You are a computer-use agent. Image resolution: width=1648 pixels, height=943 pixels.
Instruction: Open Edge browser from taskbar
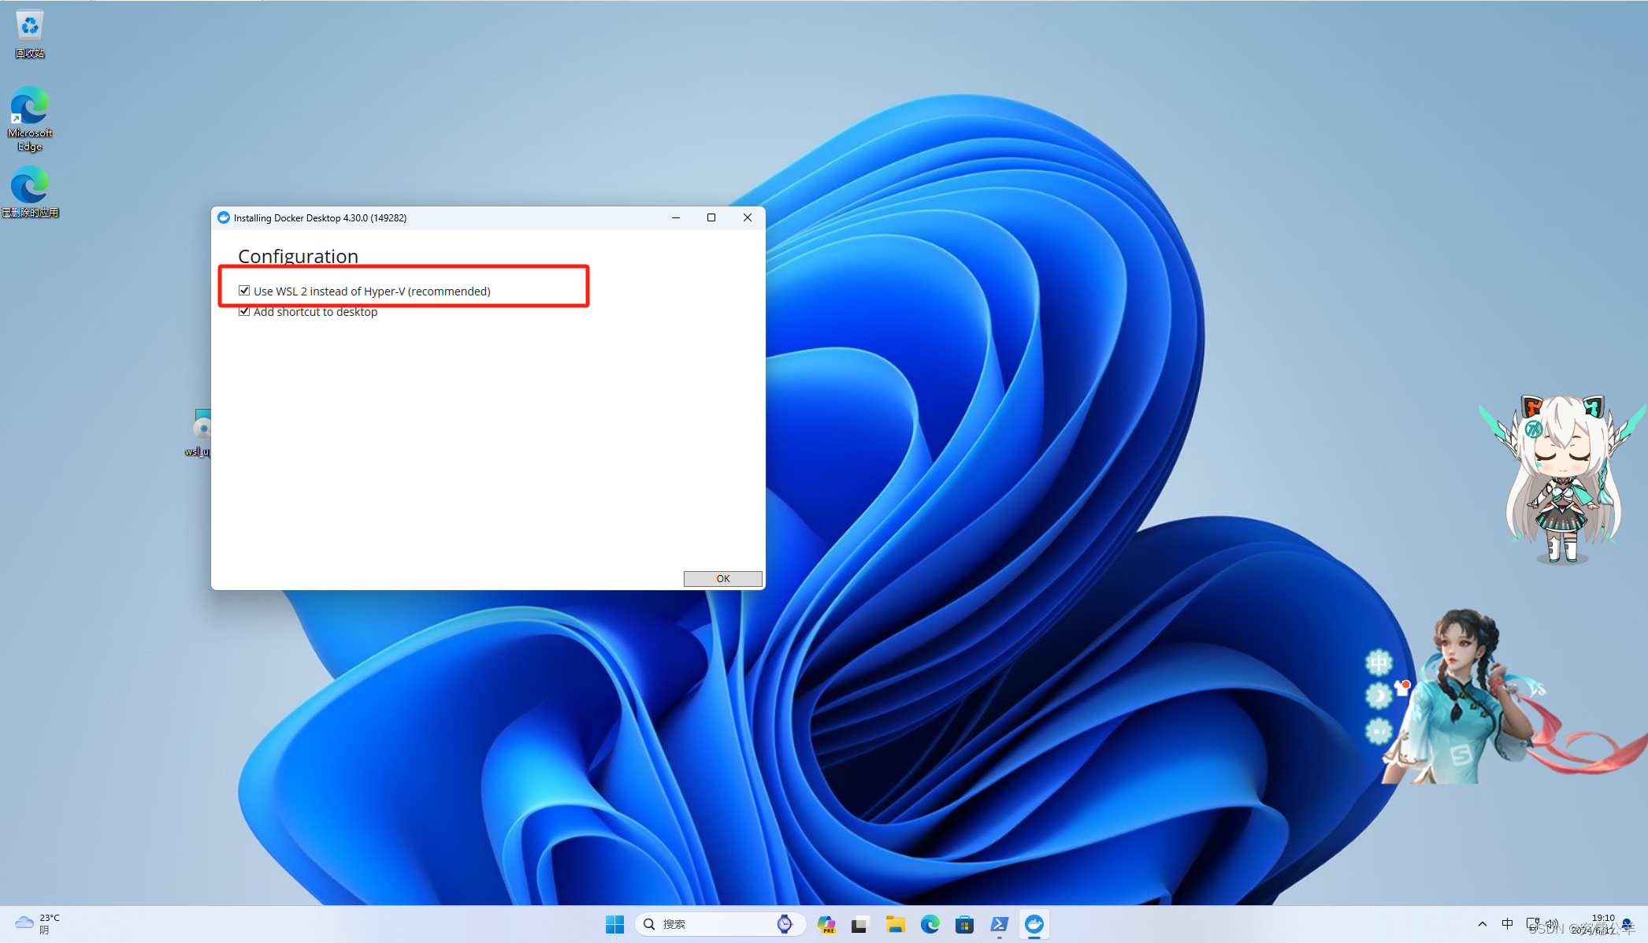pyautogui.click(x=930, y=924)
